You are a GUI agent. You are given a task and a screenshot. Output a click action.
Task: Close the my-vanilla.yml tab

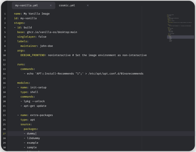(x=51, y=6)
